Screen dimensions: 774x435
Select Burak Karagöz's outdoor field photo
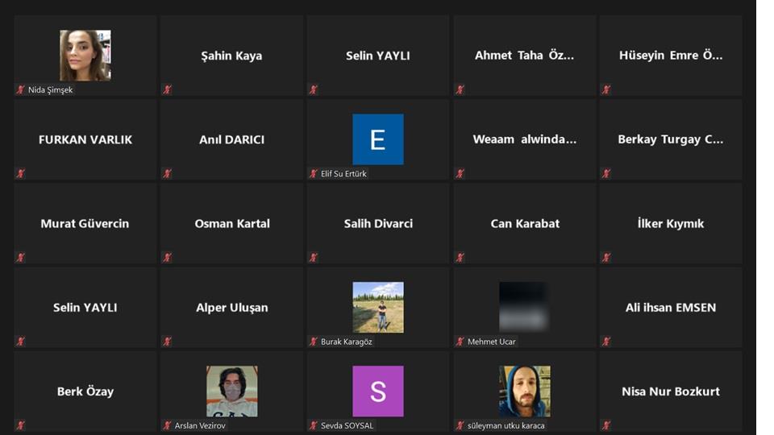coord(378,307)
